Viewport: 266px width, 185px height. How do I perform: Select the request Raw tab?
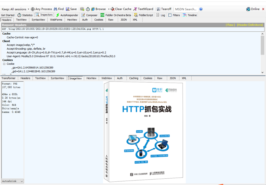click(111, 20)
